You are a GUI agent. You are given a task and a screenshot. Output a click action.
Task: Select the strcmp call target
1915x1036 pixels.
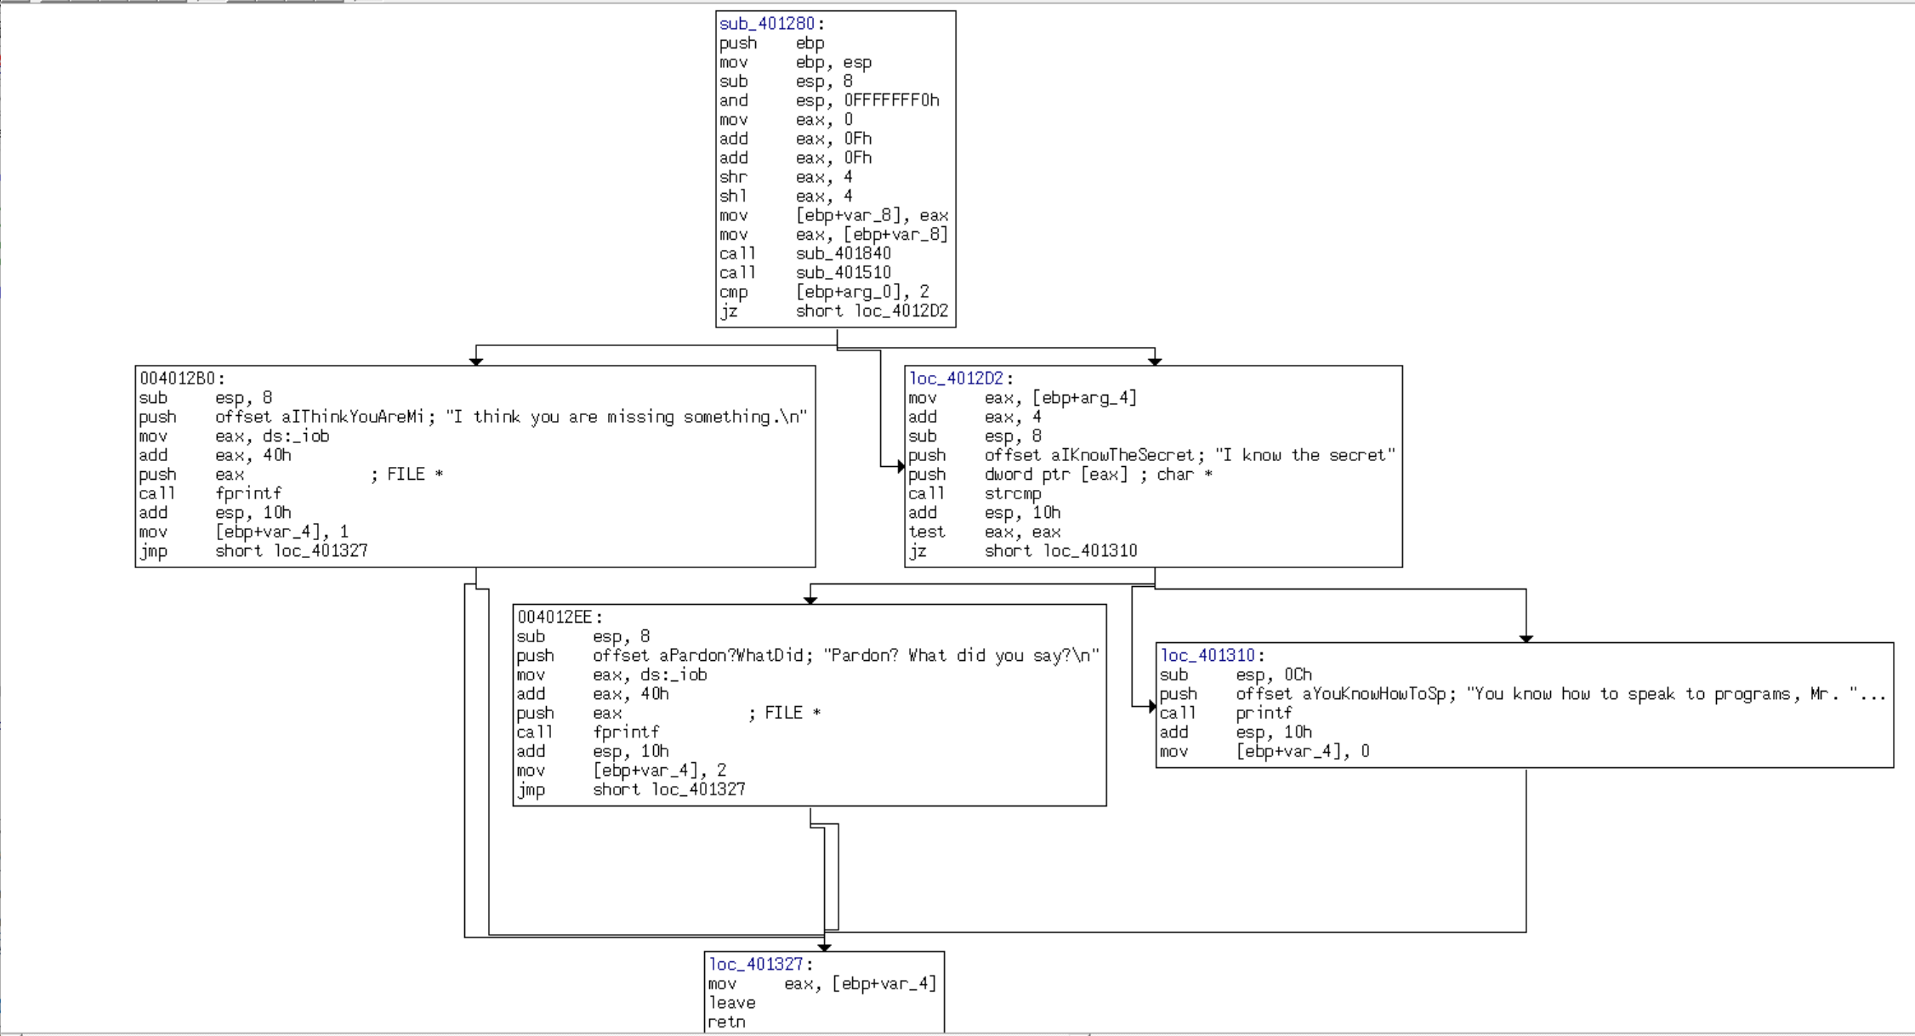click(x=1013, y=493)
